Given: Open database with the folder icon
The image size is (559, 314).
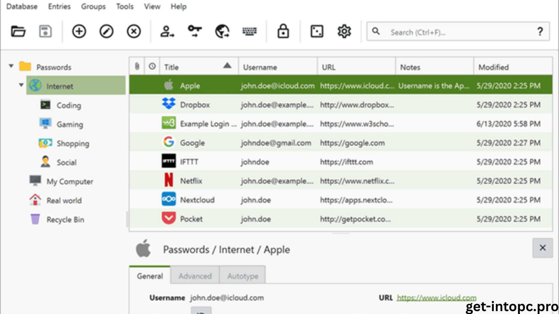Looking at the screenshot, I should point(18,31).
